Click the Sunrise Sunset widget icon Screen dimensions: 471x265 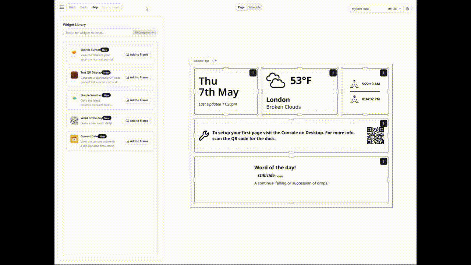coord(74,52)
